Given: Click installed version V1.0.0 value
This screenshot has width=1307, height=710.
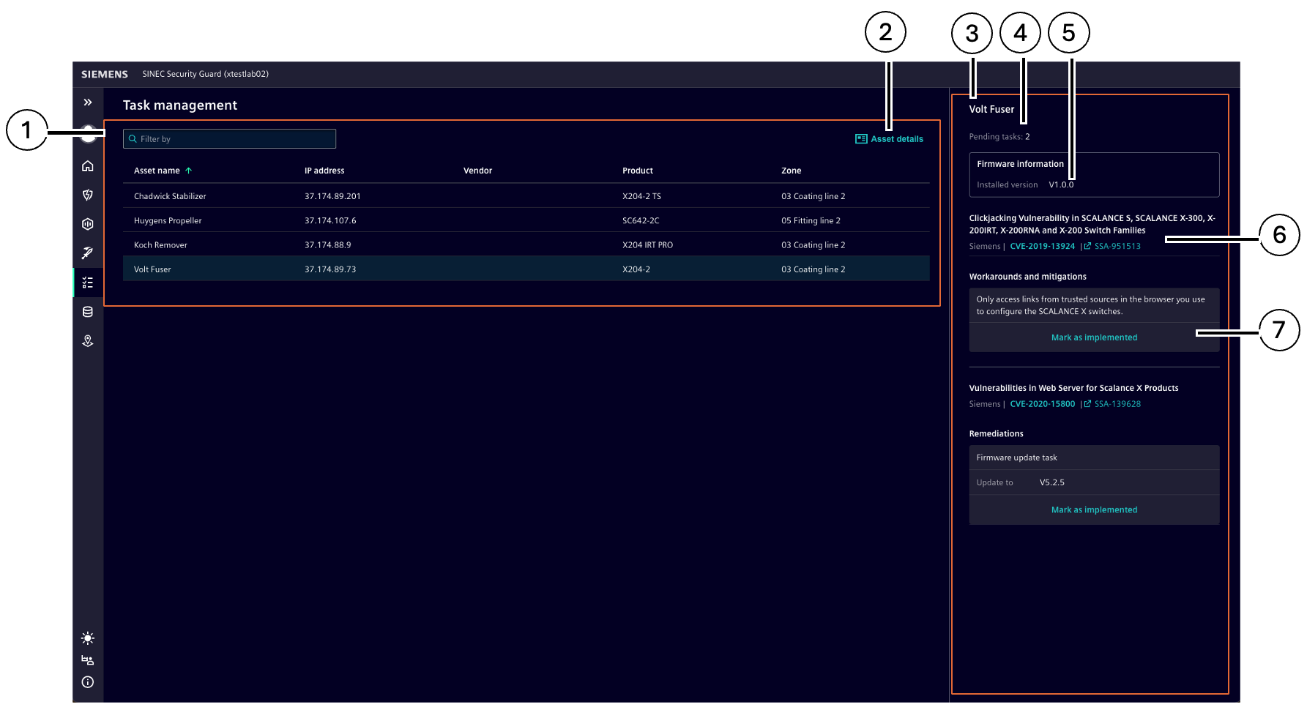Looking at the screenshot, I should click(1061, 184).
